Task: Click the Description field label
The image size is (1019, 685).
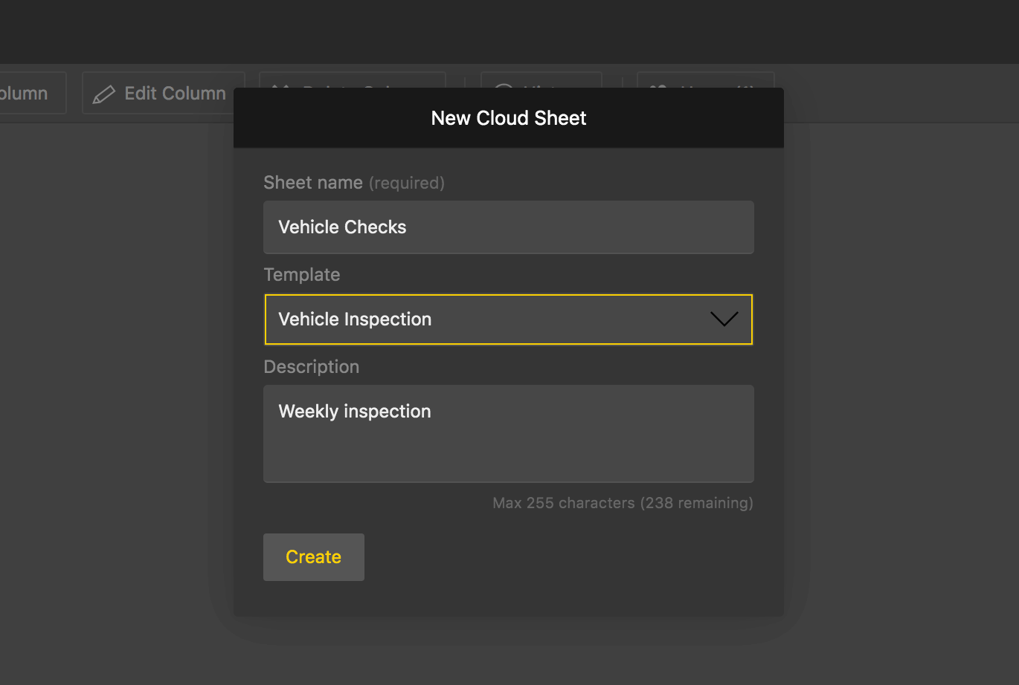Action: pos(312,367)
